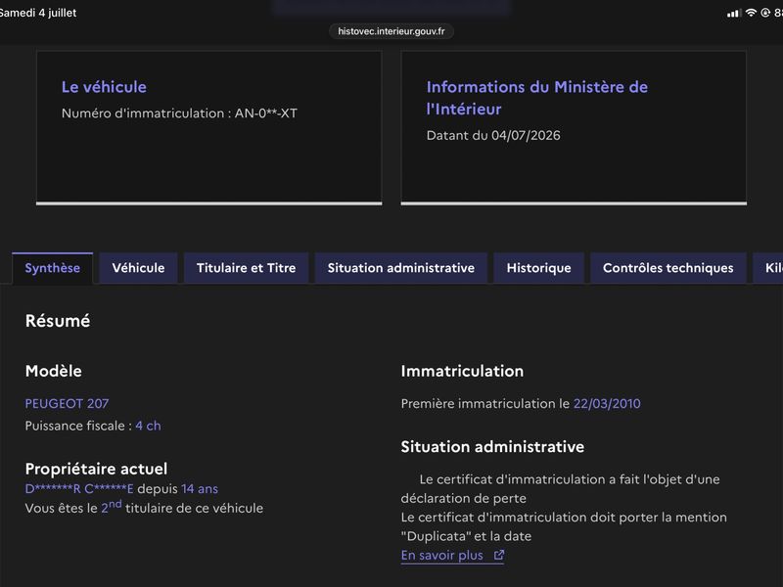This screenshot has width=783, height=587.
Task: Tap the rotation lock status icon
Action: (765, 13)
